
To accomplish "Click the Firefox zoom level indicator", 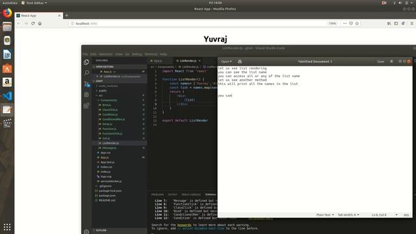I will point(332,23).
